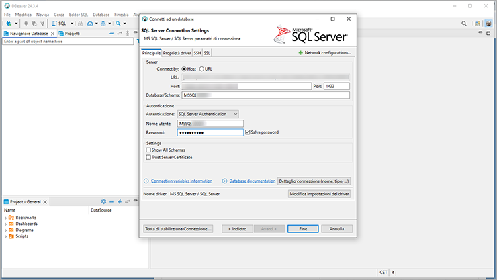Image resolution: width=497 pixels, height=280 pixels.
Task: Open the Finestra menu
Action: coord(122,15)
